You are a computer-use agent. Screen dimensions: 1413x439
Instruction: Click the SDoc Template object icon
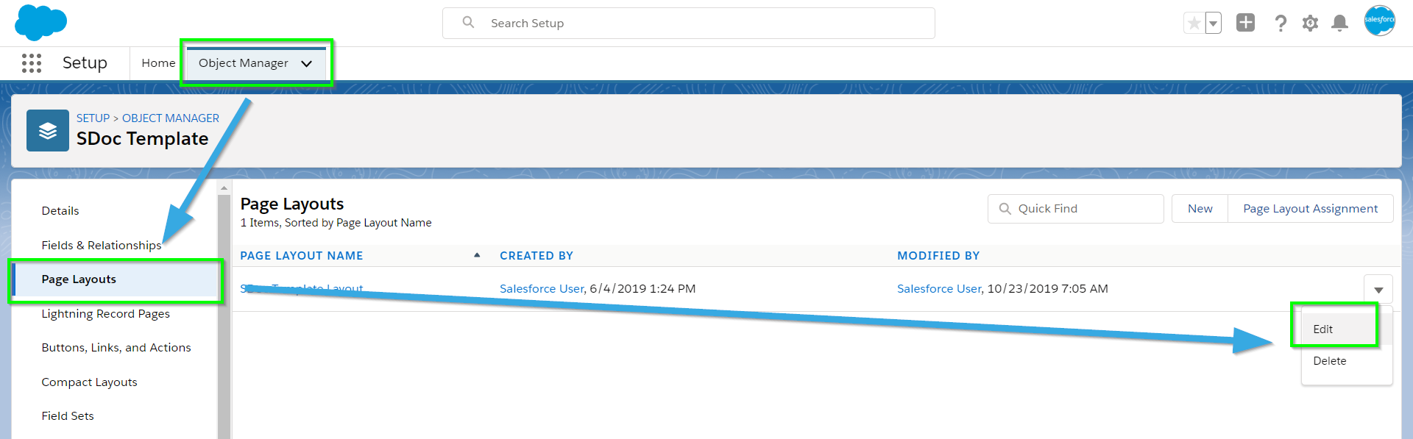(48, 131)
